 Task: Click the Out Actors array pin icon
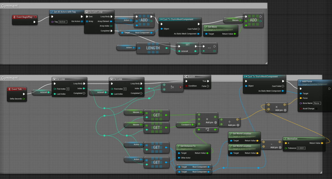click(82, 22)
